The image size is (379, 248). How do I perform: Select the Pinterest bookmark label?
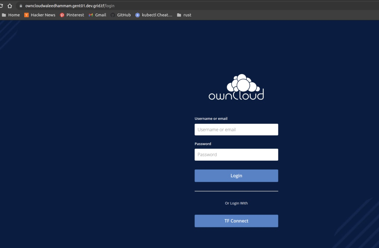click(x=75, y=15)
